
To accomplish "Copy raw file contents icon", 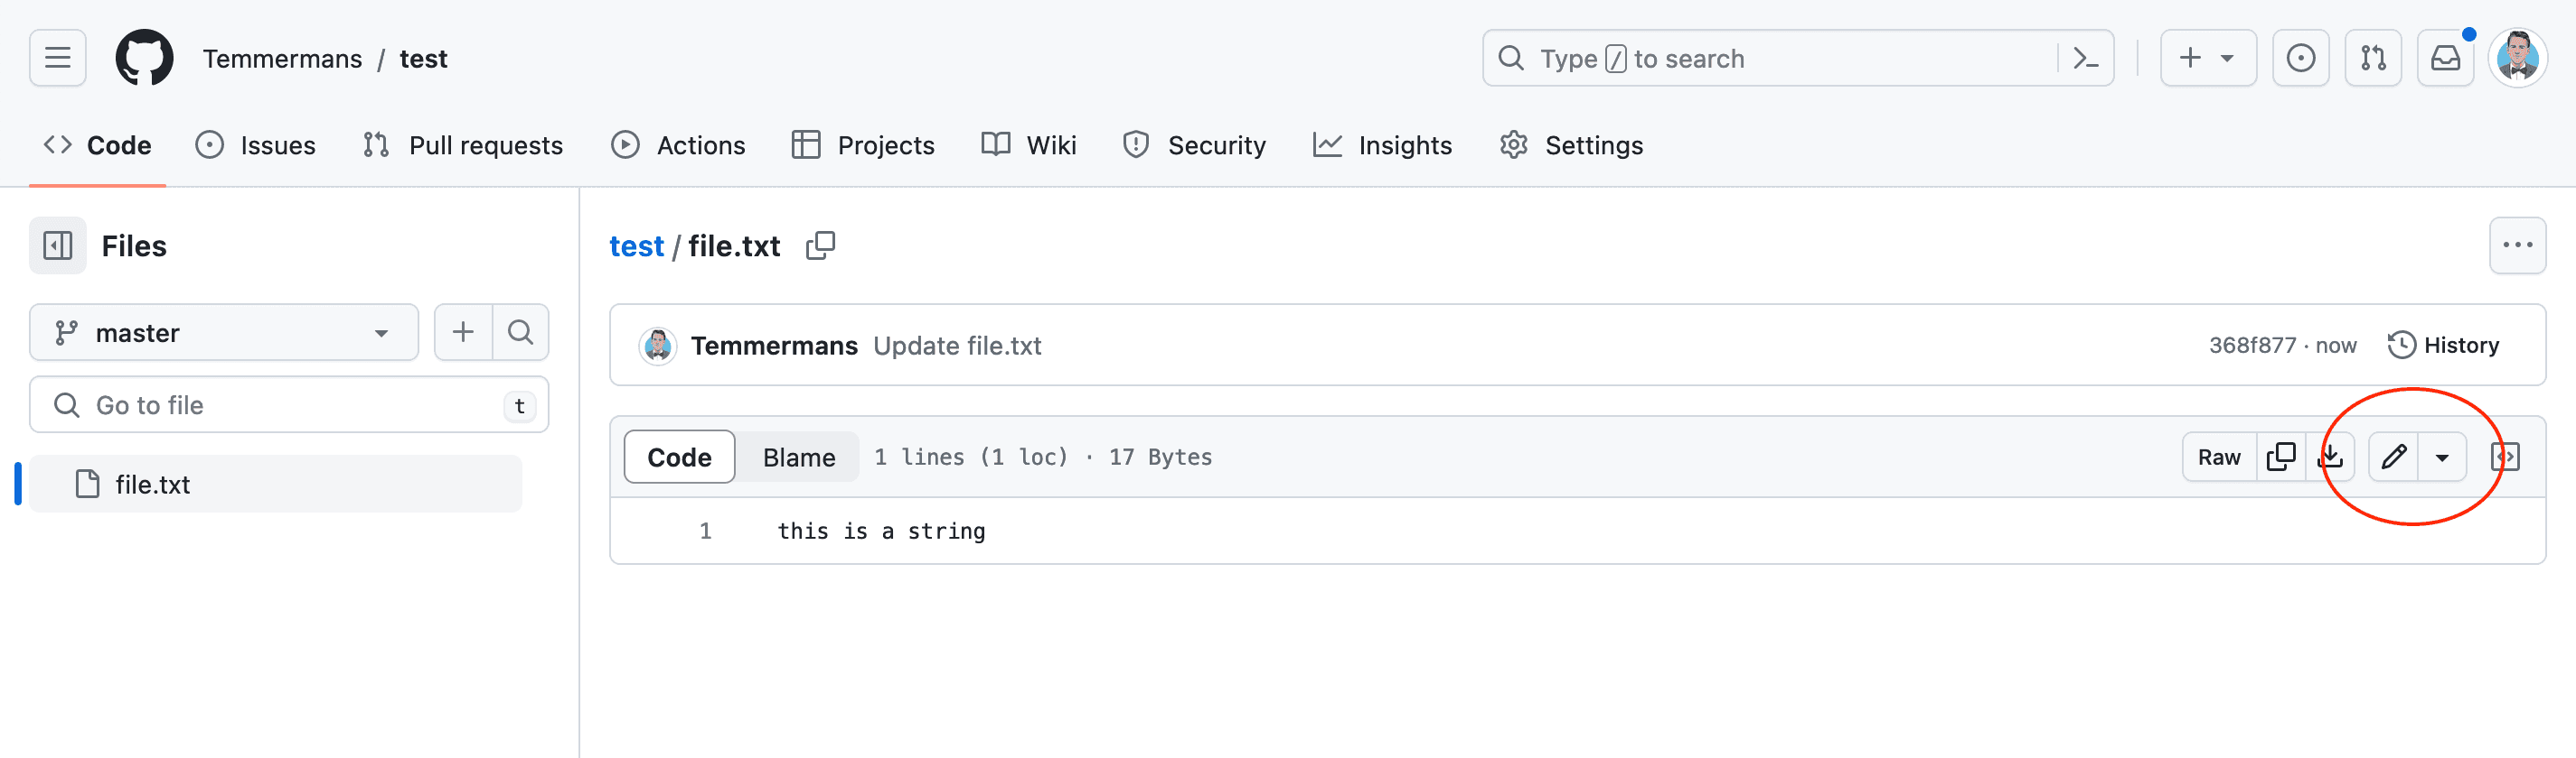I will tap(2280, 458).
